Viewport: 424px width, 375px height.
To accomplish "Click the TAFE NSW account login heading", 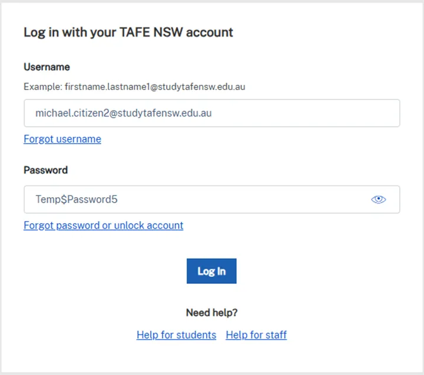I will [x=128, y=33].
